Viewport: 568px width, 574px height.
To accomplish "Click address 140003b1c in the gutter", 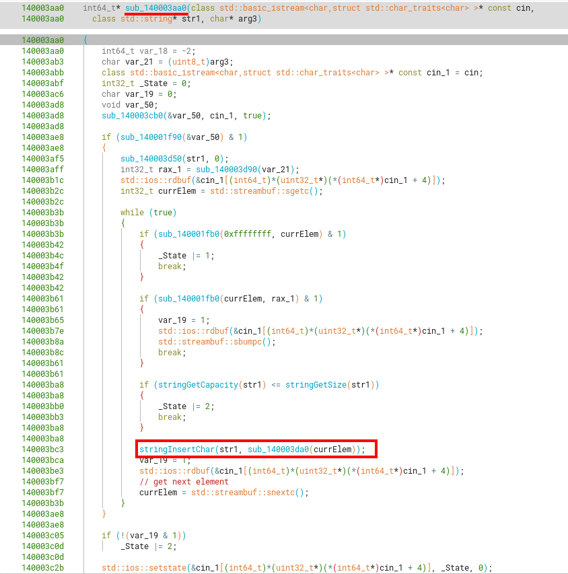I will [x=42, y=180].
